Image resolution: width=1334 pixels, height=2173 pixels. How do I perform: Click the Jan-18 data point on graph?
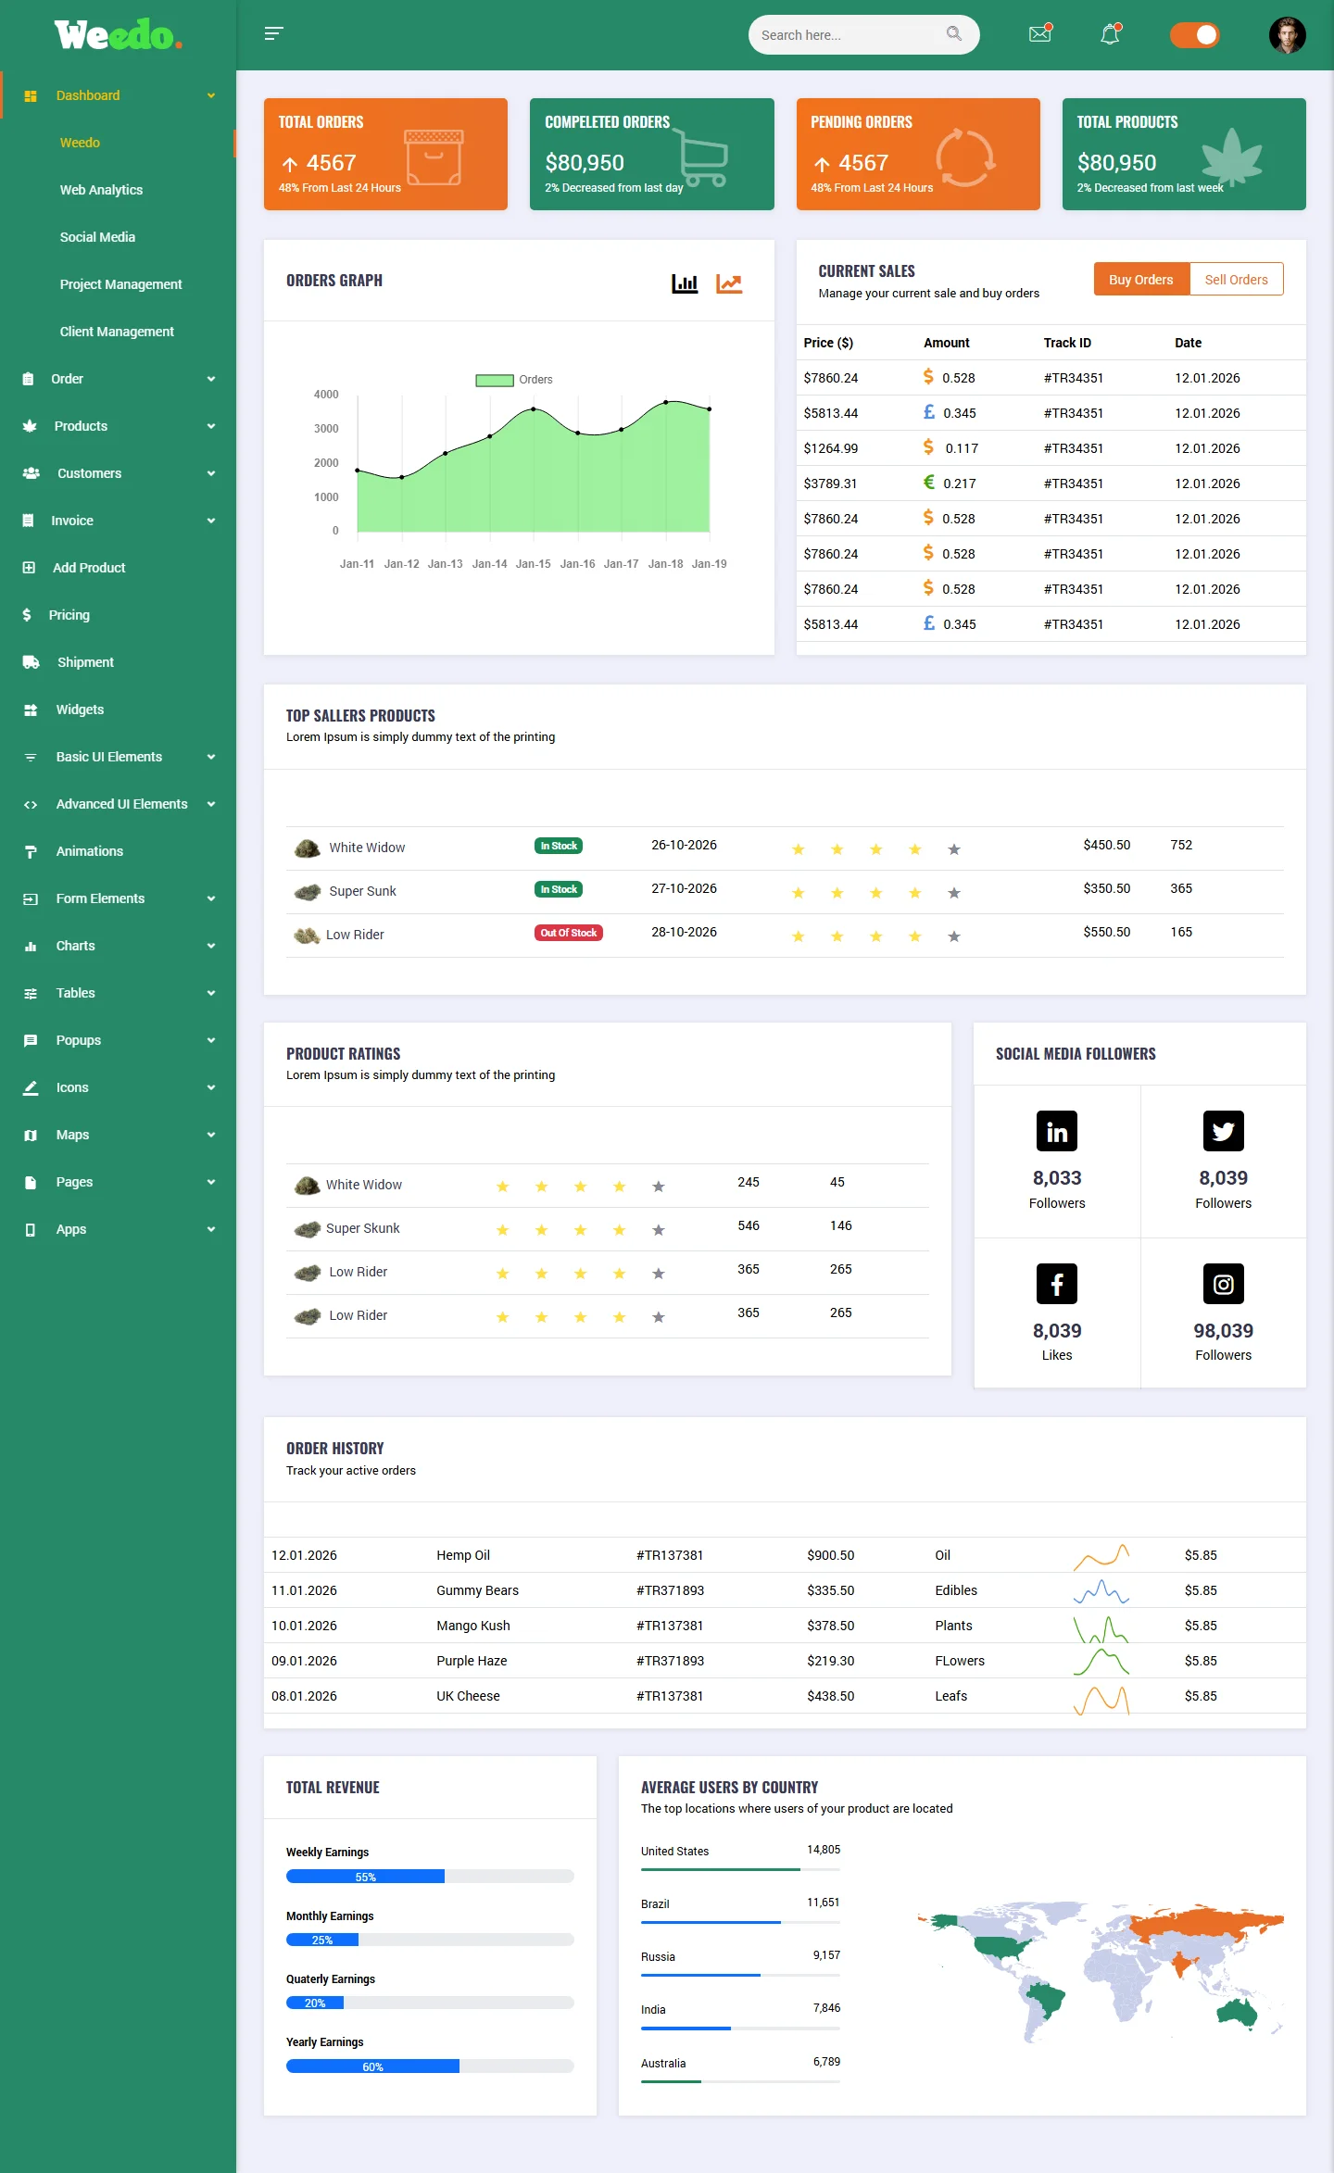(x=665, y=402)
